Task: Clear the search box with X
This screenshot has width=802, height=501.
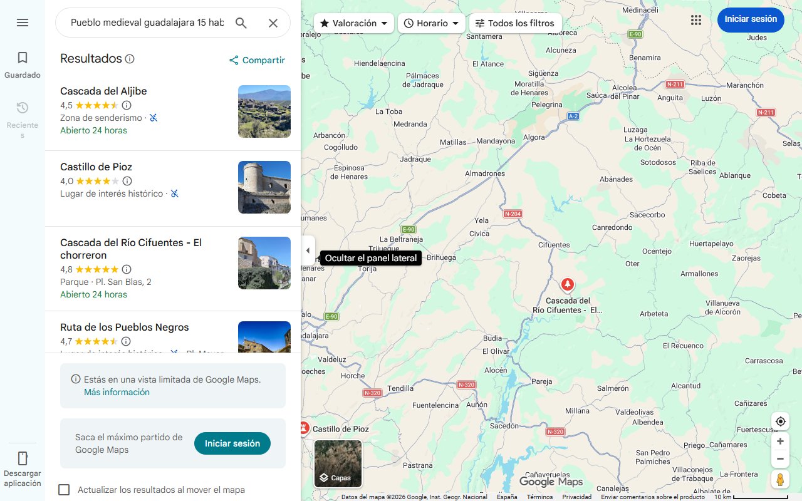Action: coord(273,23)
